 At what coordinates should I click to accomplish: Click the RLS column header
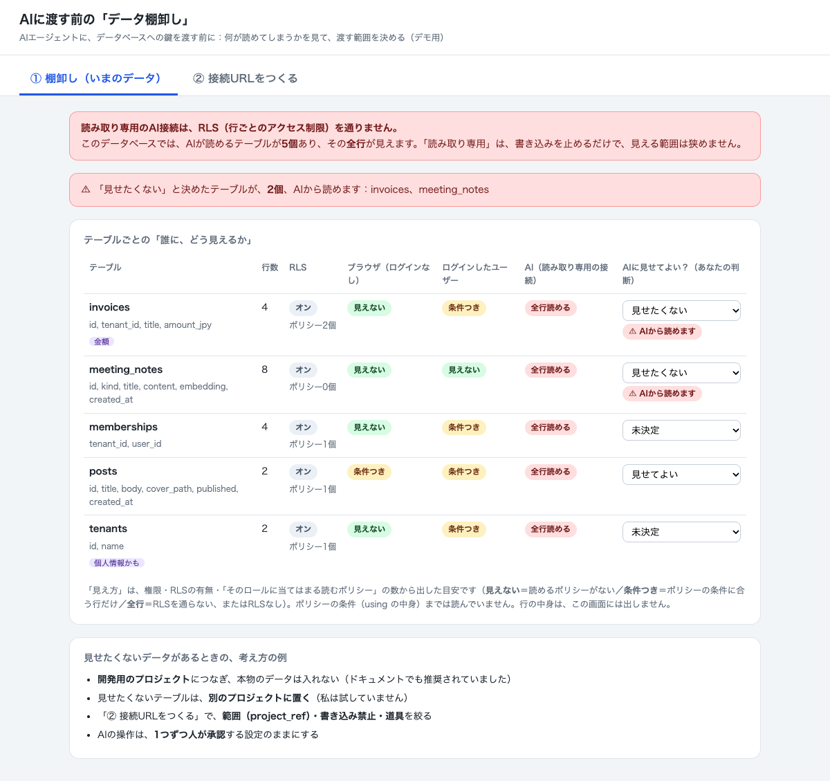[x=298, y=267]
